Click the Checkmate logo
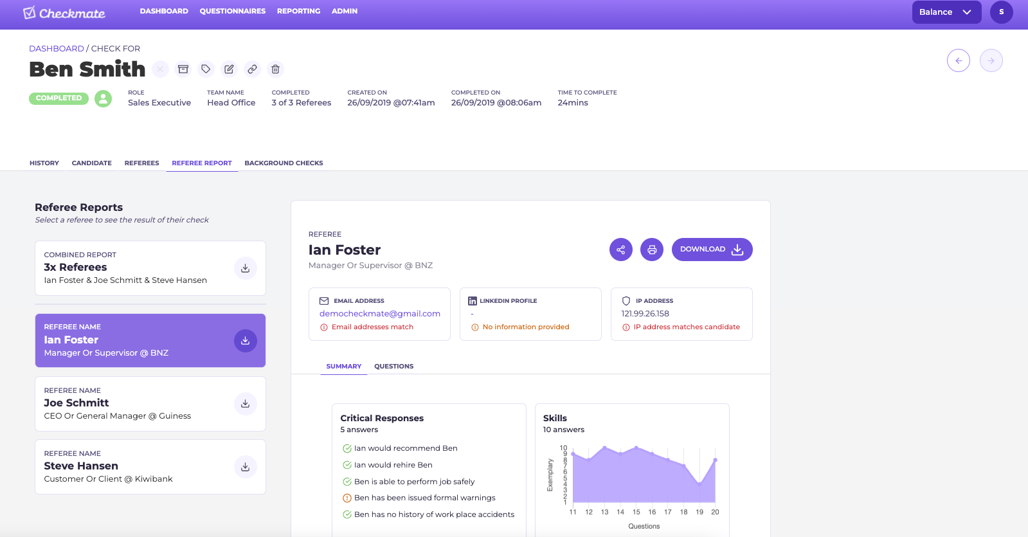The width and height of the screenshot is (1028, 537). tap(64, 13)
